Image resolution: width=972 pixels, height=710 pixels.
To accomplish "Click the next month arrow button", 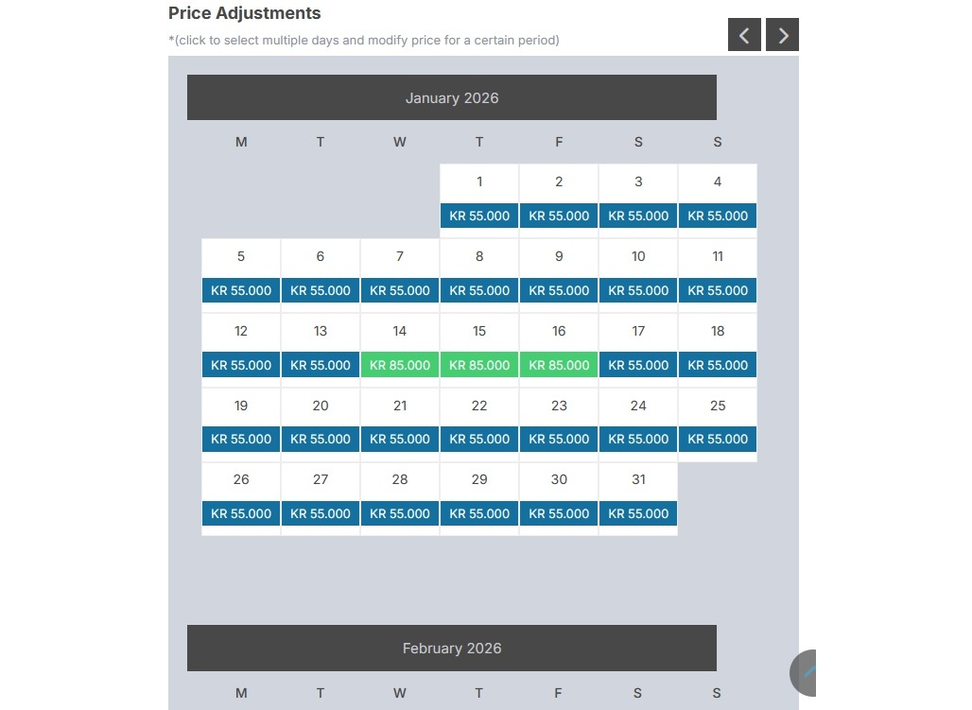I will coord(782,35).
